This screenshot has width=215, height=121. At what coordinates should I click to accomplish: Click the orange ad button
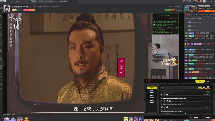(x=206, y=11)
